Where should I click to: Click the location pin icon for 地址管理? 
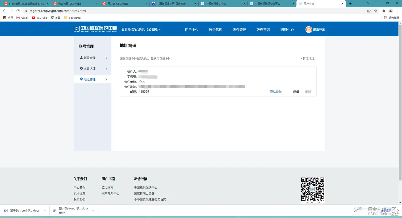point(81,79)
